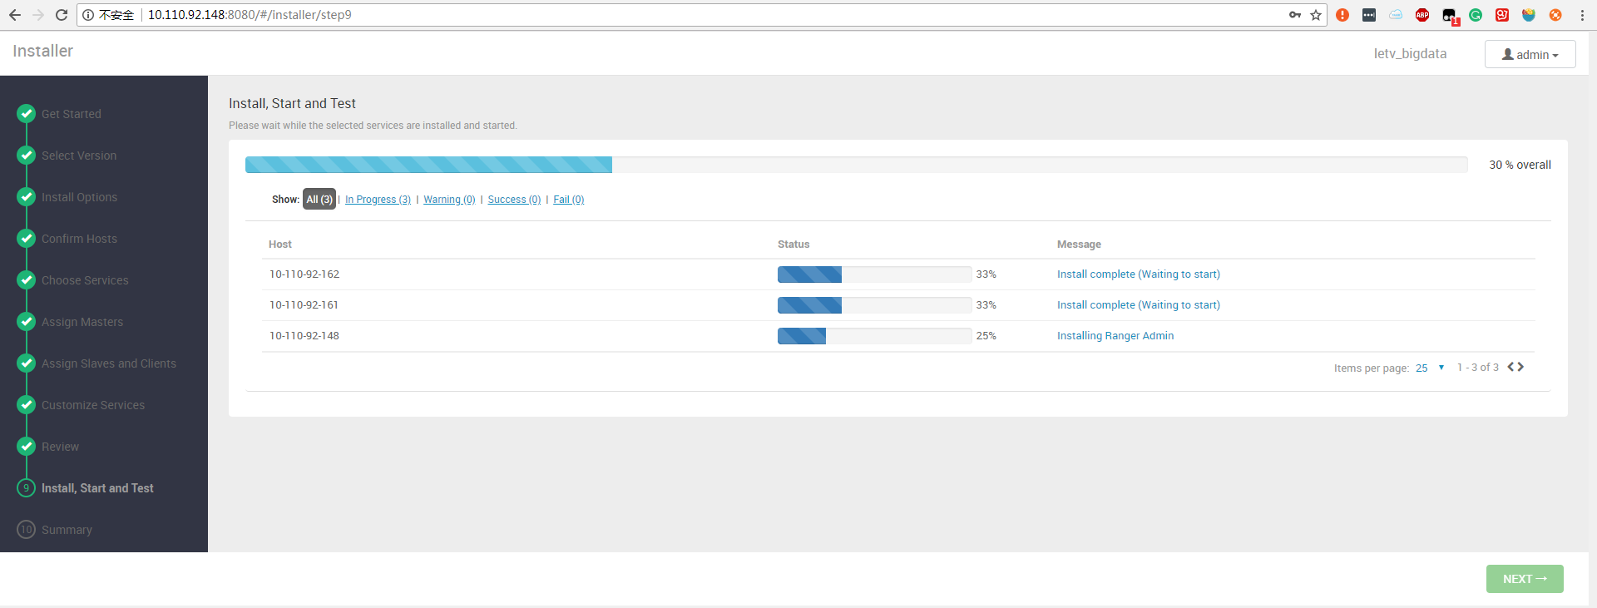Select Install, Start and Test step
Screen dimensions: 1597x608
tap(97, 488)
